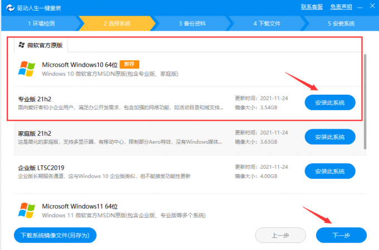379x250 pixels.
Task: Click the small Windows icon on 微软官方原版 tab
Action: (x=21, y=45)
